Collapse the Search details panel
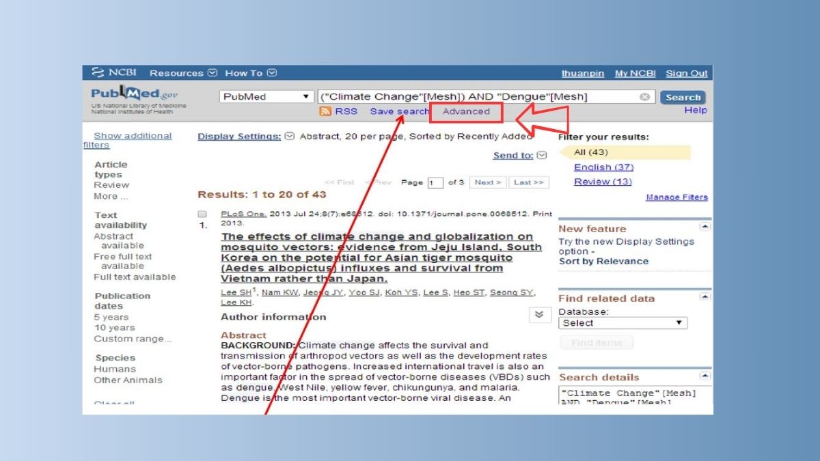820x461 pixels. point(705,376)
